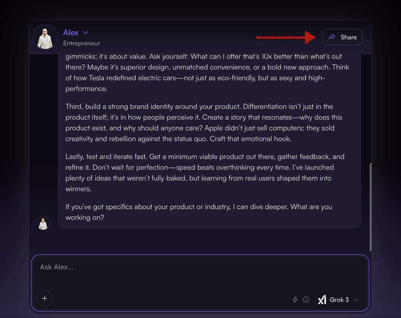Image resolution: width=401 pixels, height=318 pixels.
Task: Open the info circle icon
Action: click(x=306, y=300)
